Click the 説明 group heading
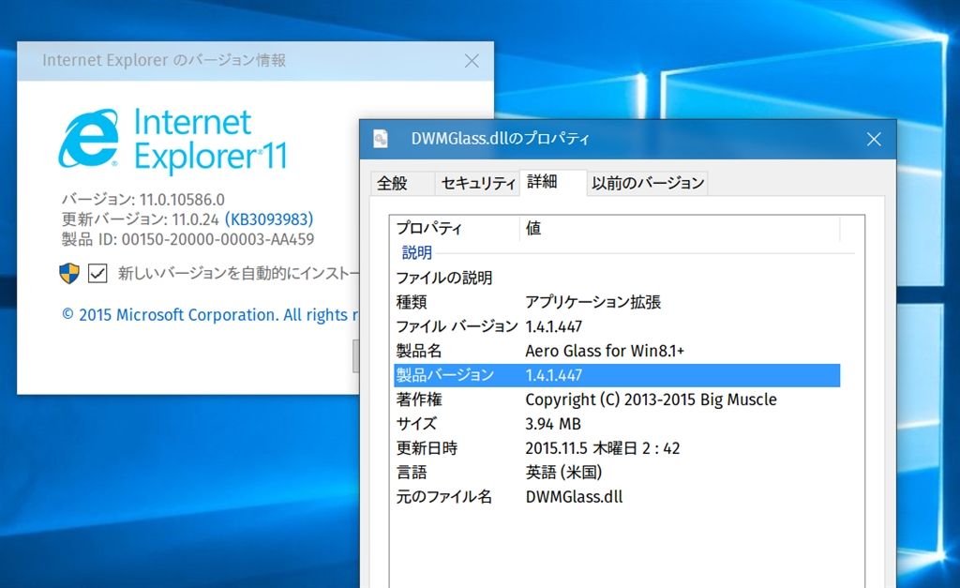The image size is (960, 588). pyautogui.click(x=417, y=252)
